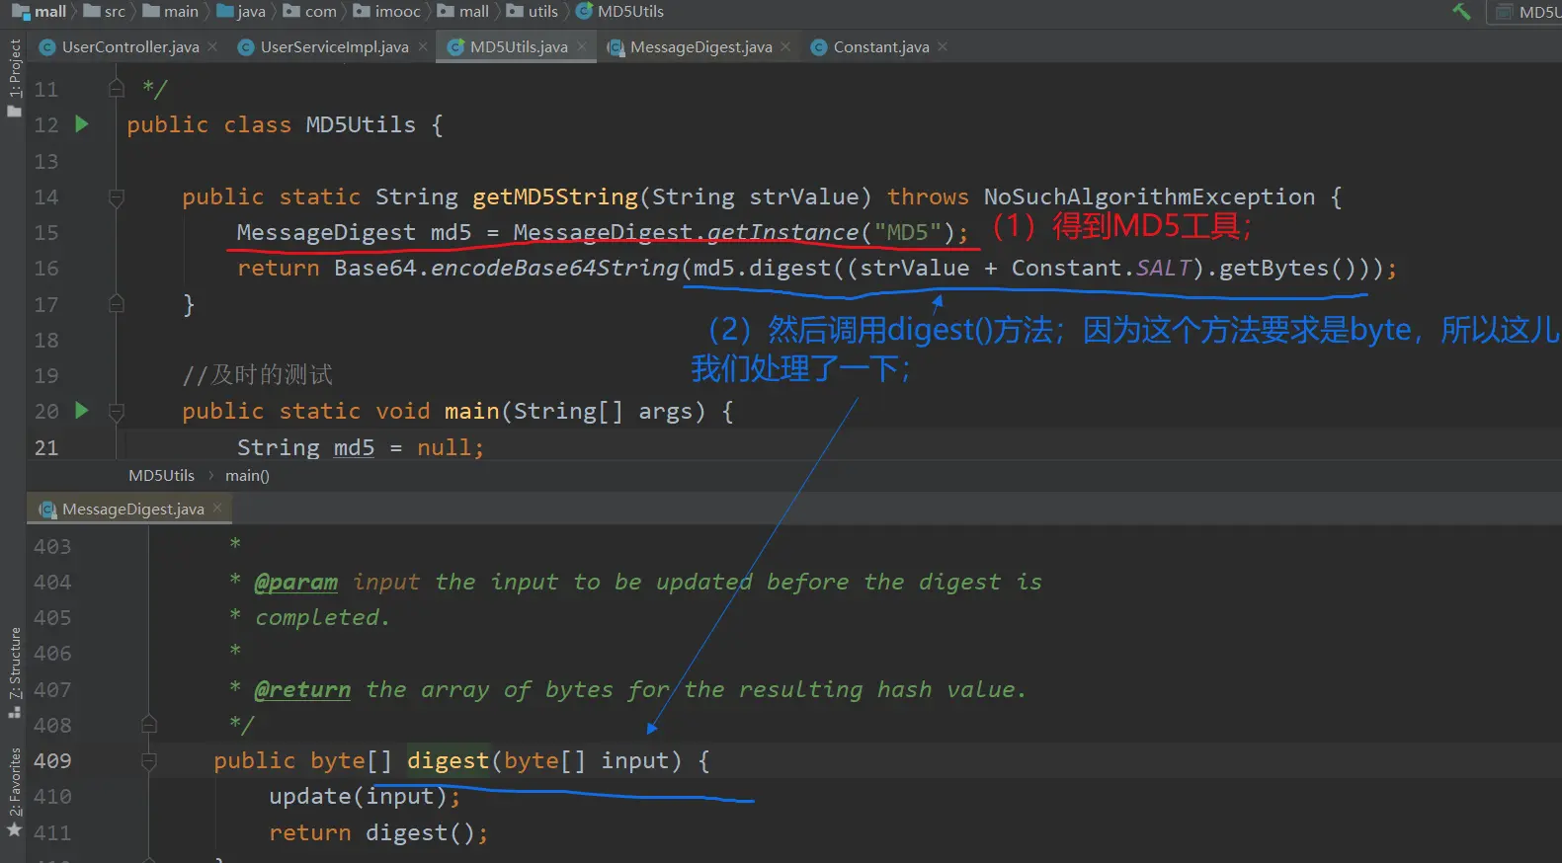Screen dimensions: 1562x863
Task: Close the Constant.java tab
Action: [x=943, y=46]
